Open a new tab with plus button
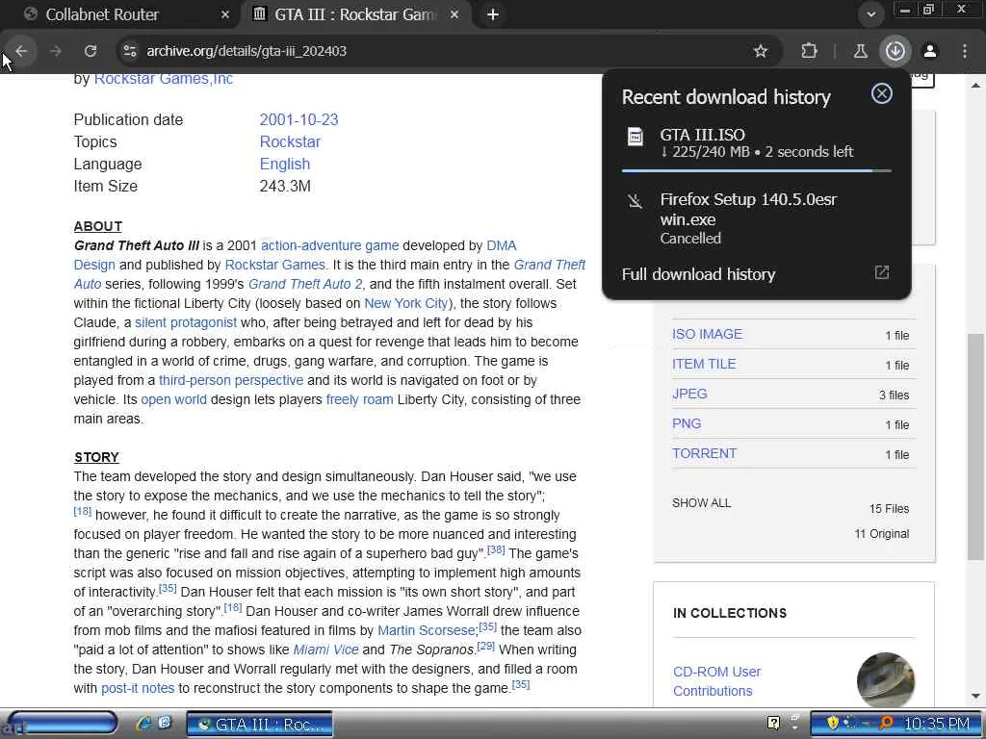This screenshot has width=986, height=739. pos(493,14)
